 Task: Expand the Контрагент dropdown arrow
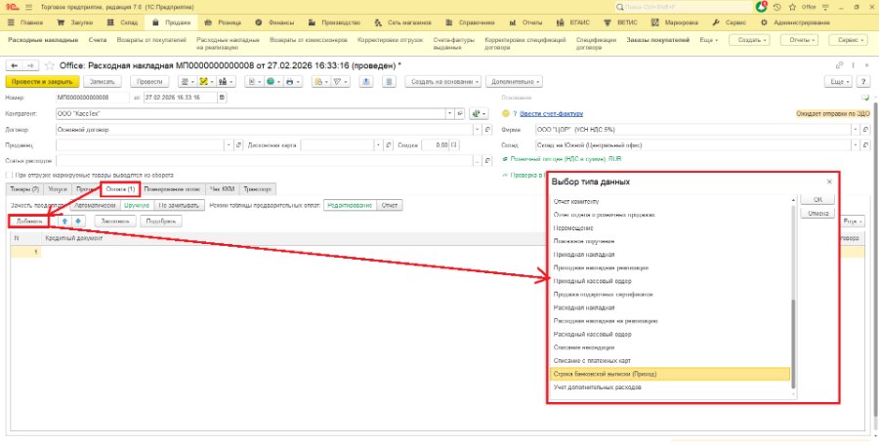tap(450, 113)
